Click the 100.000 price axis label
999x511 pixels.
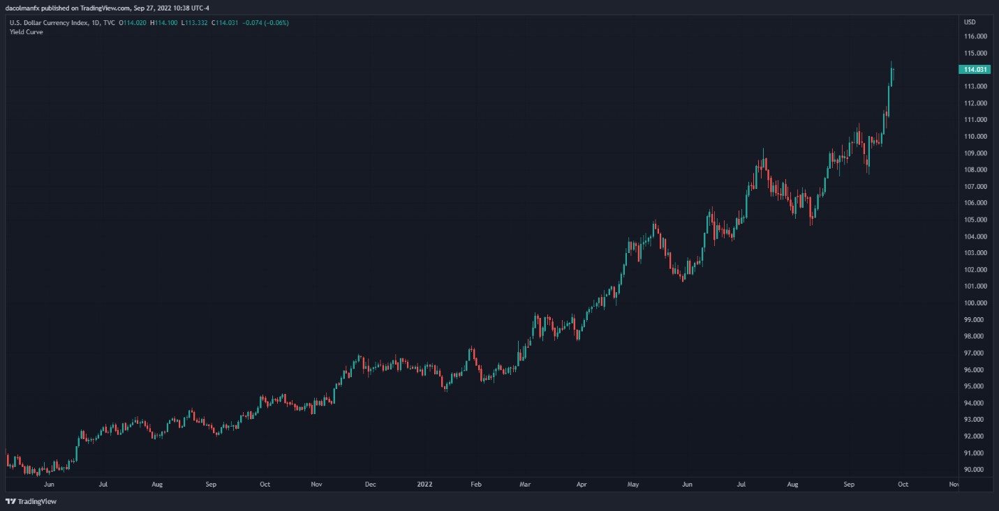click(975, 303)
